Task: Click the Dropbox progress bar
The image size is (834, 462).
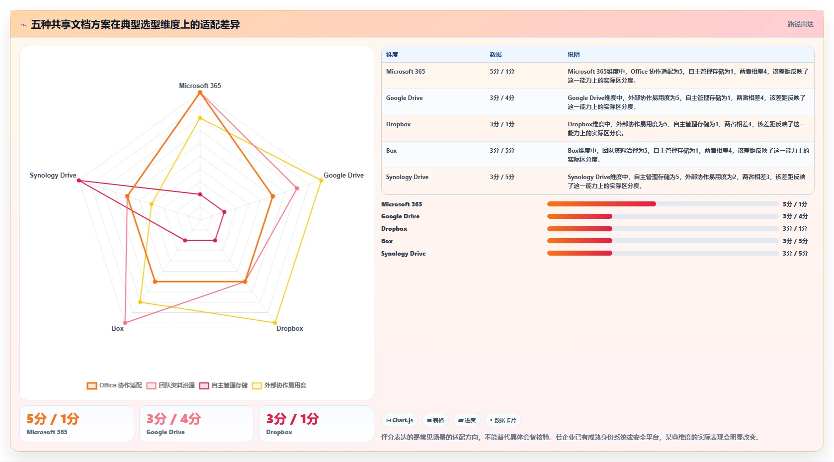Action: pyautogui.click(x=663, y=229)
